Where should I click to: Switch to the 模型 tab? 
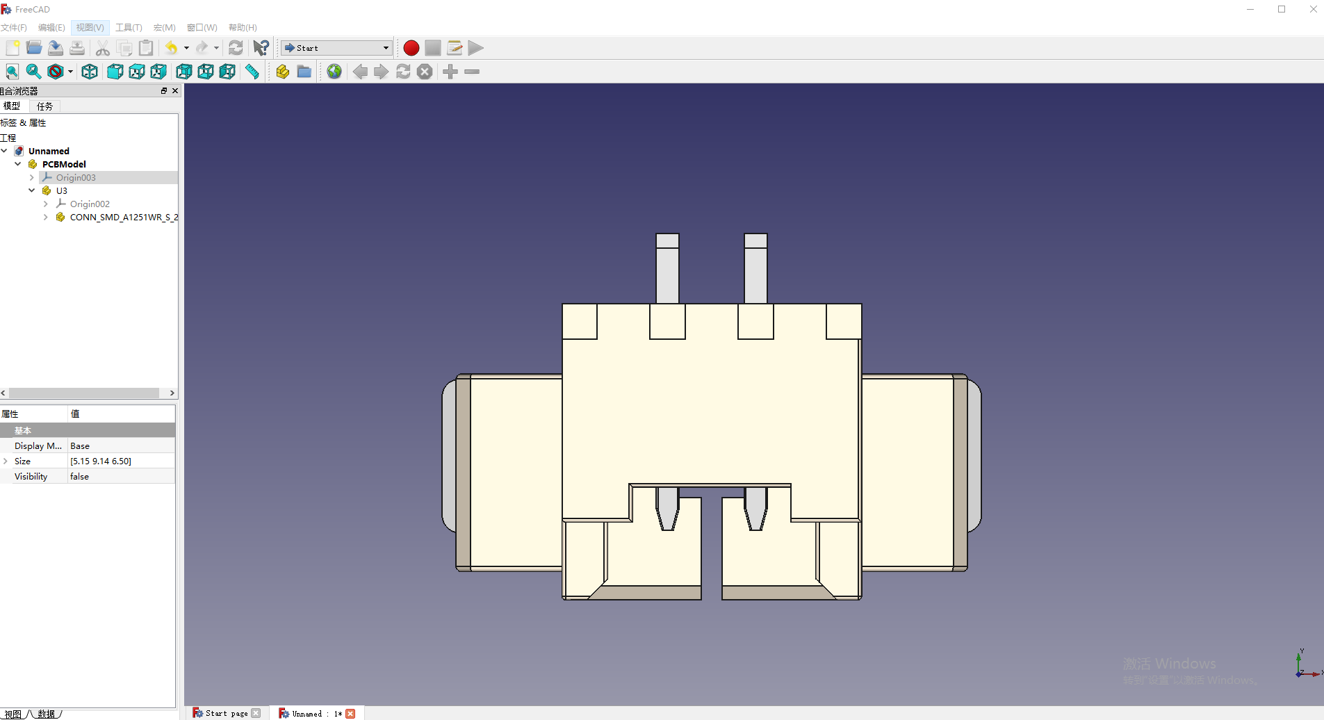click(13, 106)
